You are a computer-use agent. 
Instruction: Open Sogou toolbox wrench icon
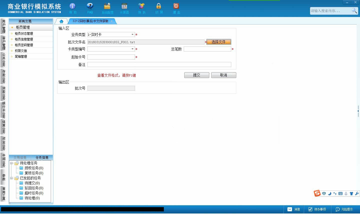click(x=357, y=193)
